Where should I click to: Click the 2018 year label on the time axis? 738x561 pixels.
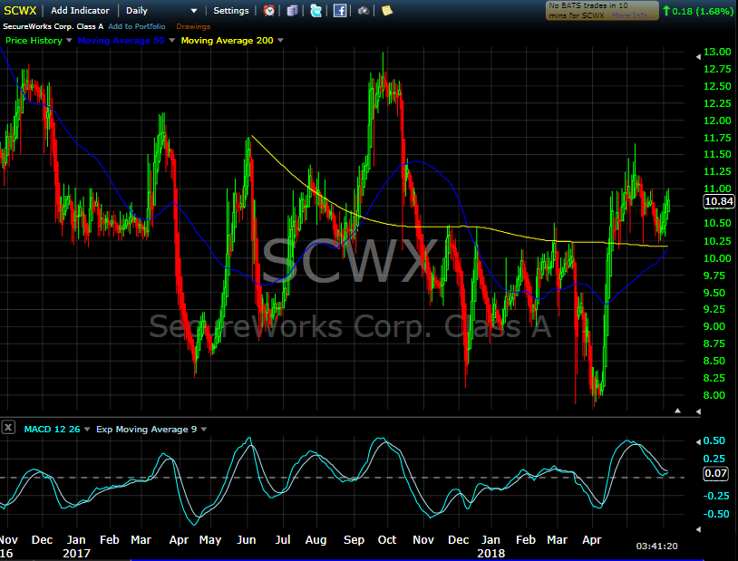(490, 554)
